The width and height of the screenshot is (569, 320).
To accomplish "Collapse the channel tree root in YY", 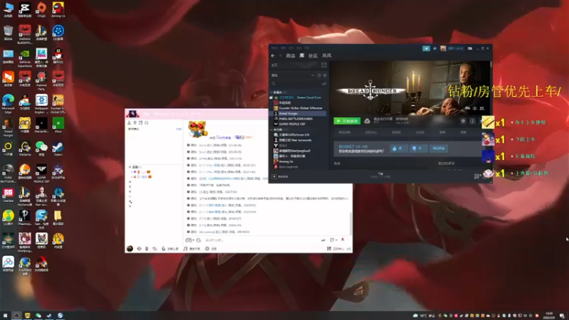I will [130, 167].
